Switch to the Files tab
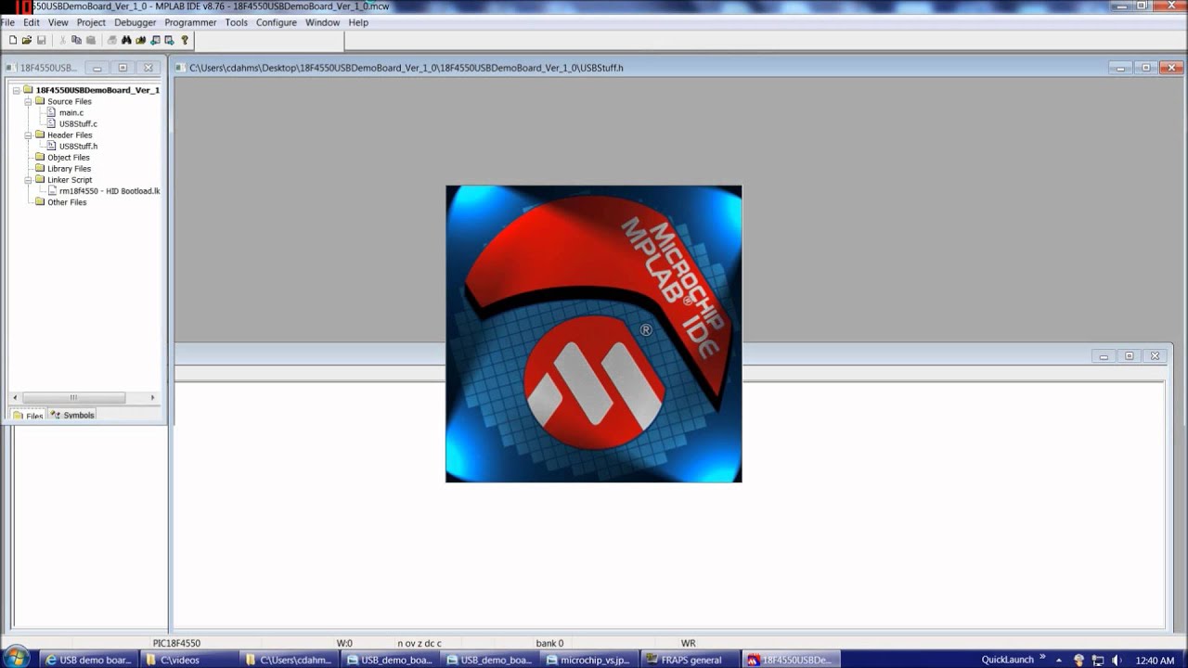The image size is (1188, 668). coord(28,415)
